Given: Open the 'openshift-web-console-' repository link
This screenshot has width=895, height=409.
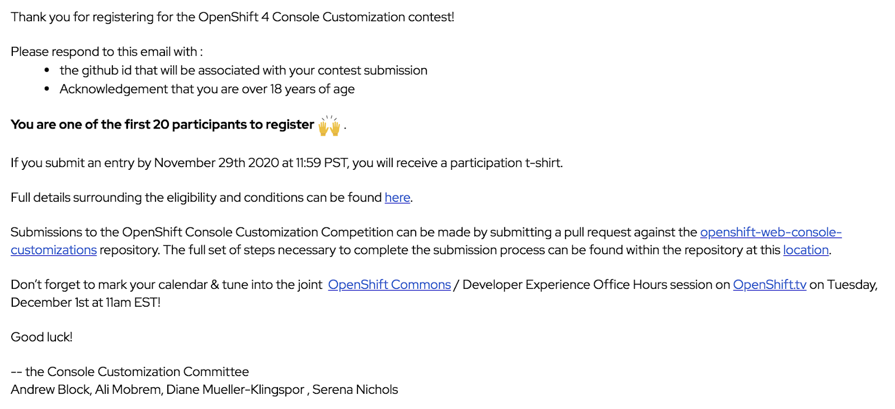Looking at the screenshot, I should pyautogui.click(x=770, y=232).
